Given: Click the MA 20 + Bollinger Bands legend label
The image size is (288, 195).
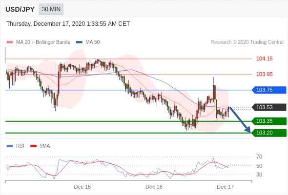Looking at the screenshot, I should [43, 42].
